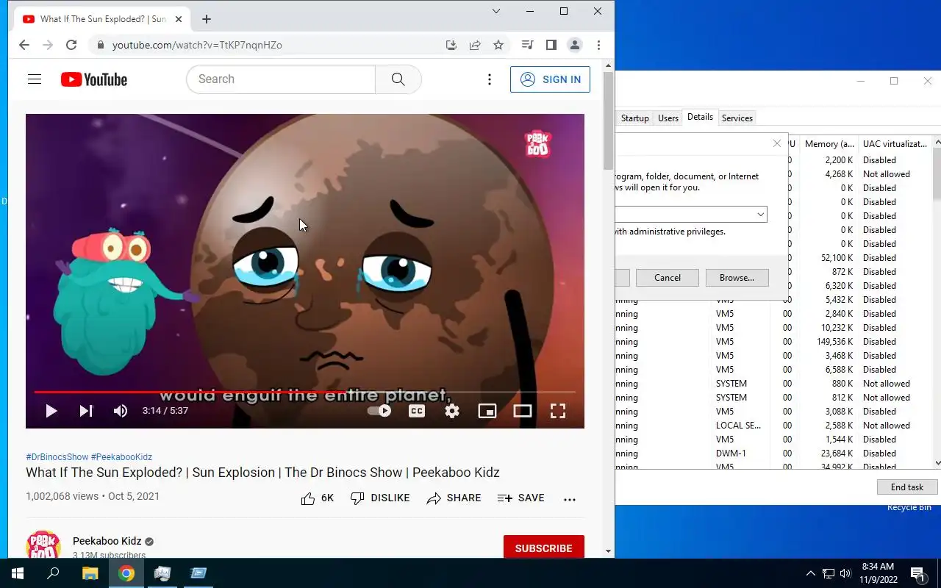Open video settings gear
Screen dimensions: 941x588
point(452,411)
